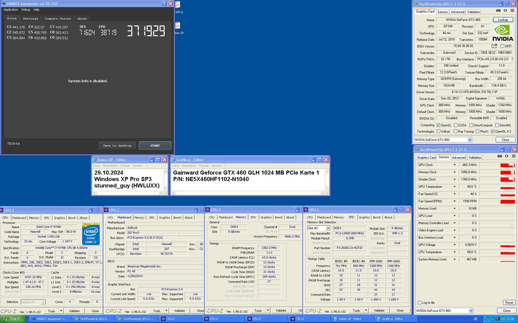This screenshot has width=518, height=323.
Task: Click the refresh icon in the GPU-Z Graphics Card window
Action: coord(505,10)
